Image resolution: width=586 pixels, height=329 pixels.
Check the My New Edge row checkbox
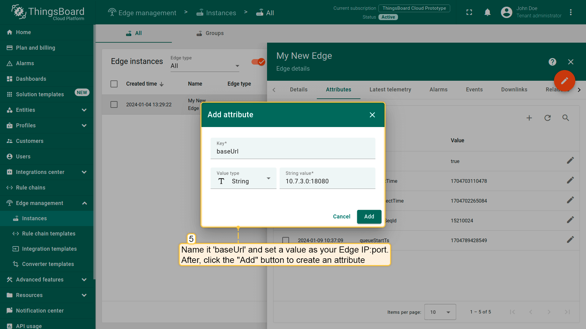114,104
